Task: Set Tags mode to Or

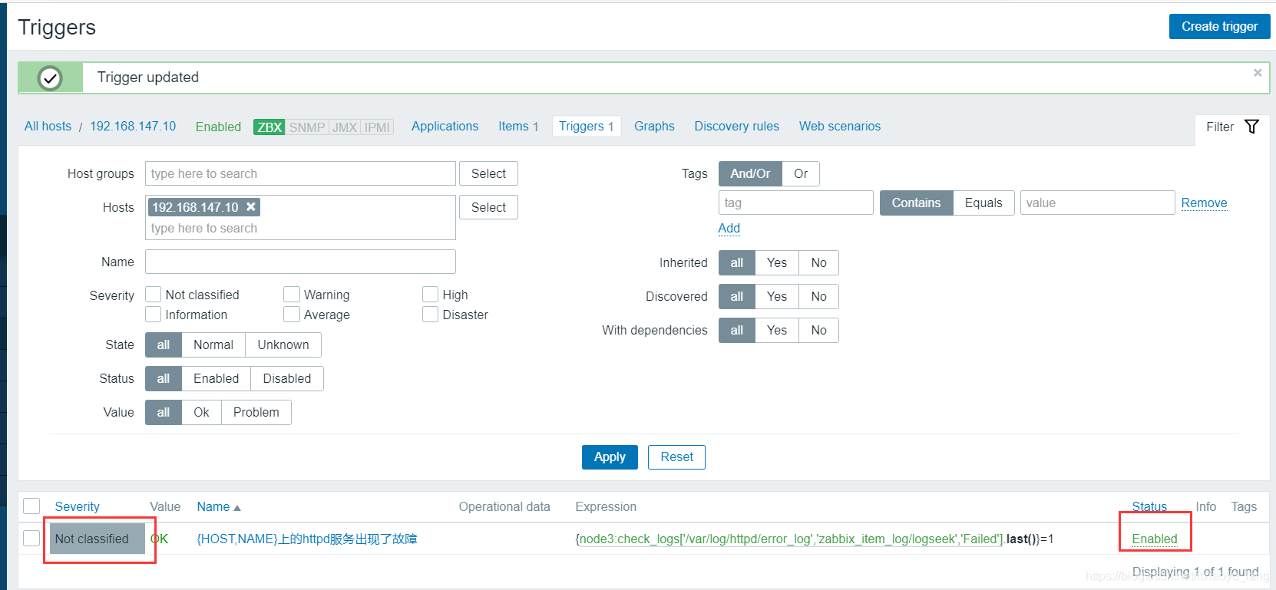Action: tap(801, 173)
